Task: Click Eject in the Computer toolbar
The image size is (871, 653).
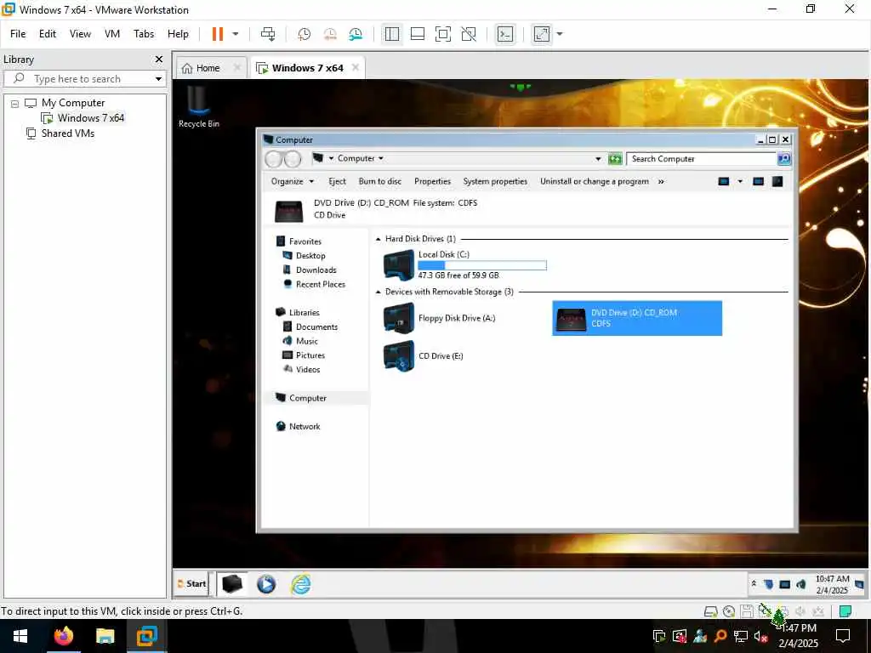Action: click(x=337, y=182)
